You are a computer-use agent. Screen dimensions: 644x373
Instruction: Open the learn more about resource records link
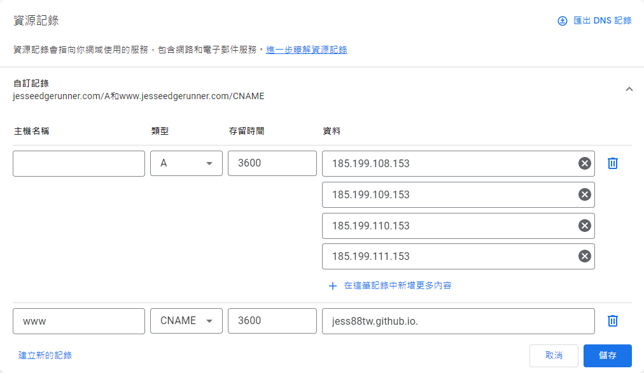(x=306, y=50)
